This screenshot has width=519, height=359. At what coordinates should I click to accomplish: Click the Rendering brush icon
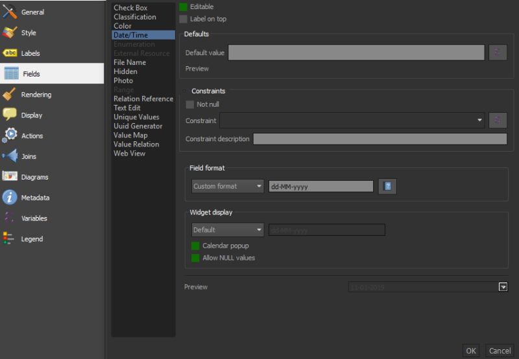[x=9, y=94]
